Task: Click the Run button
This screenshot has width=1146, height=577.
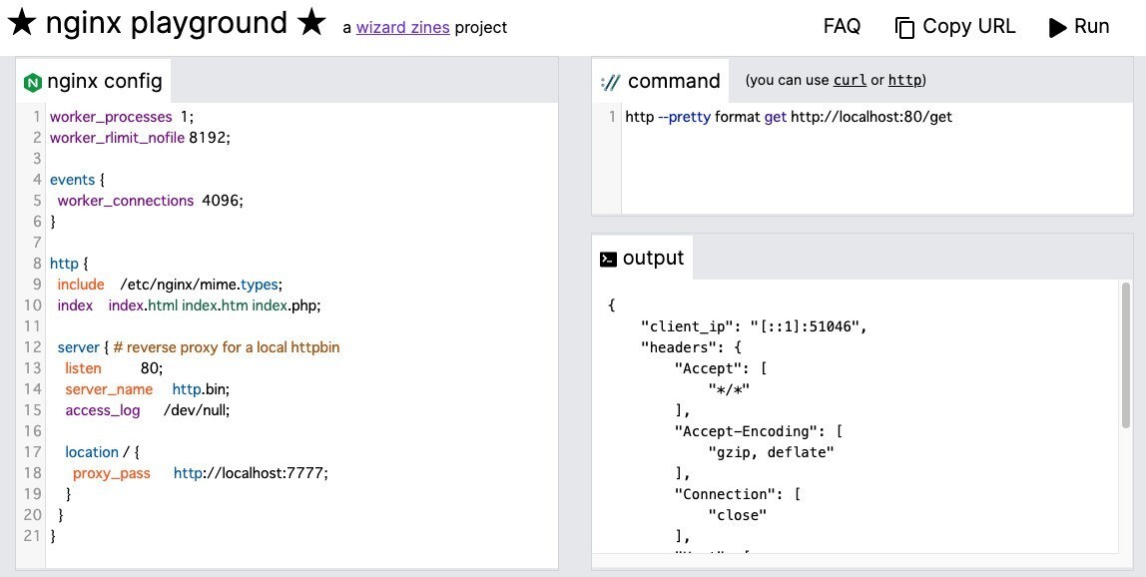Action: pyautogui.click(x=1079, y=27)
